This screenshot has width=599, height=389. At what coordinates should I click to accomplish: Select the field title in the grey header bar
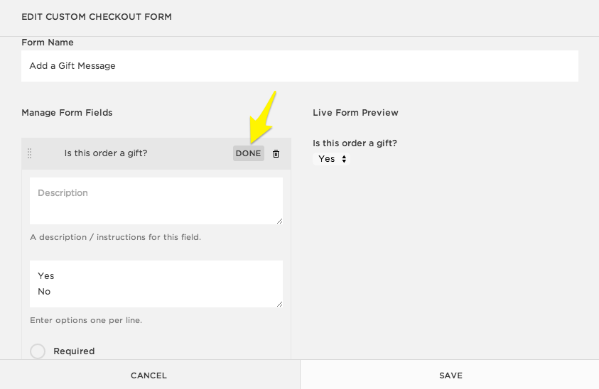[x=106, y=153]
